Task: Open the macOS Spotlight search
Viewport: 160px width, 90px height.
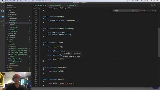Action: [154, 1]
